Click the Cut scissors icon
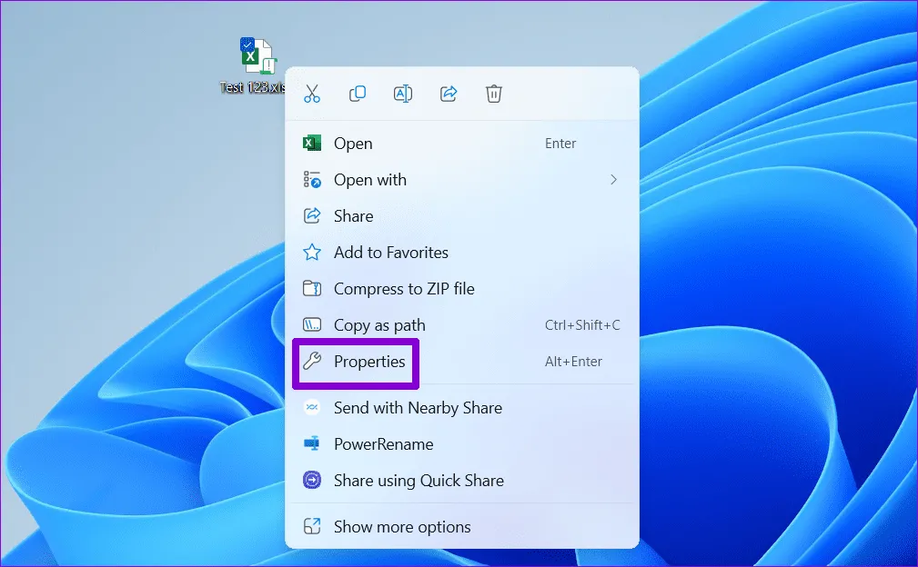This screenshot has height=567, width=918. (x=312, y=94)
